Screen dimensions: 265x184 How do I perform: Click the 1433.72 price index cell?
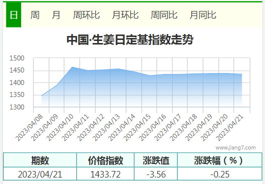click(105, 174)
